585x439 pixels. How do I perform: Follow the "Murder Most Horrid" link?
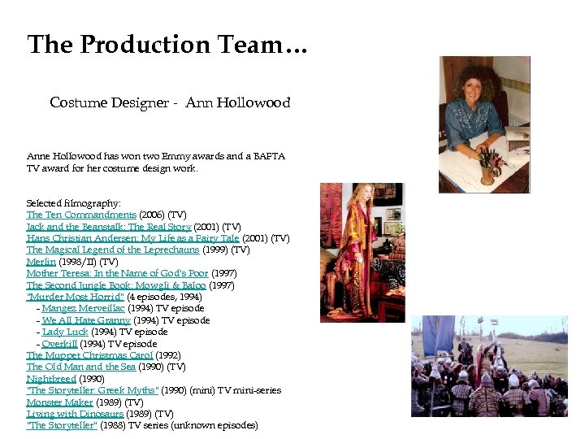(x=75, y=298)
